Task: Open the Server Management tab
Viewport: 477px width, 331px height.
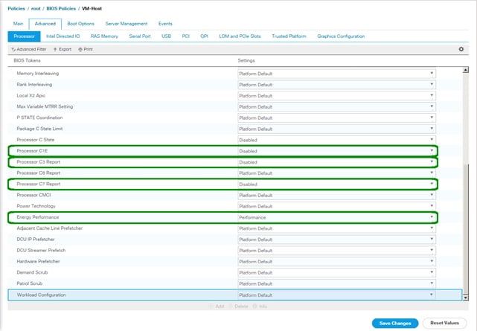Action: click(x=127, y=24)
